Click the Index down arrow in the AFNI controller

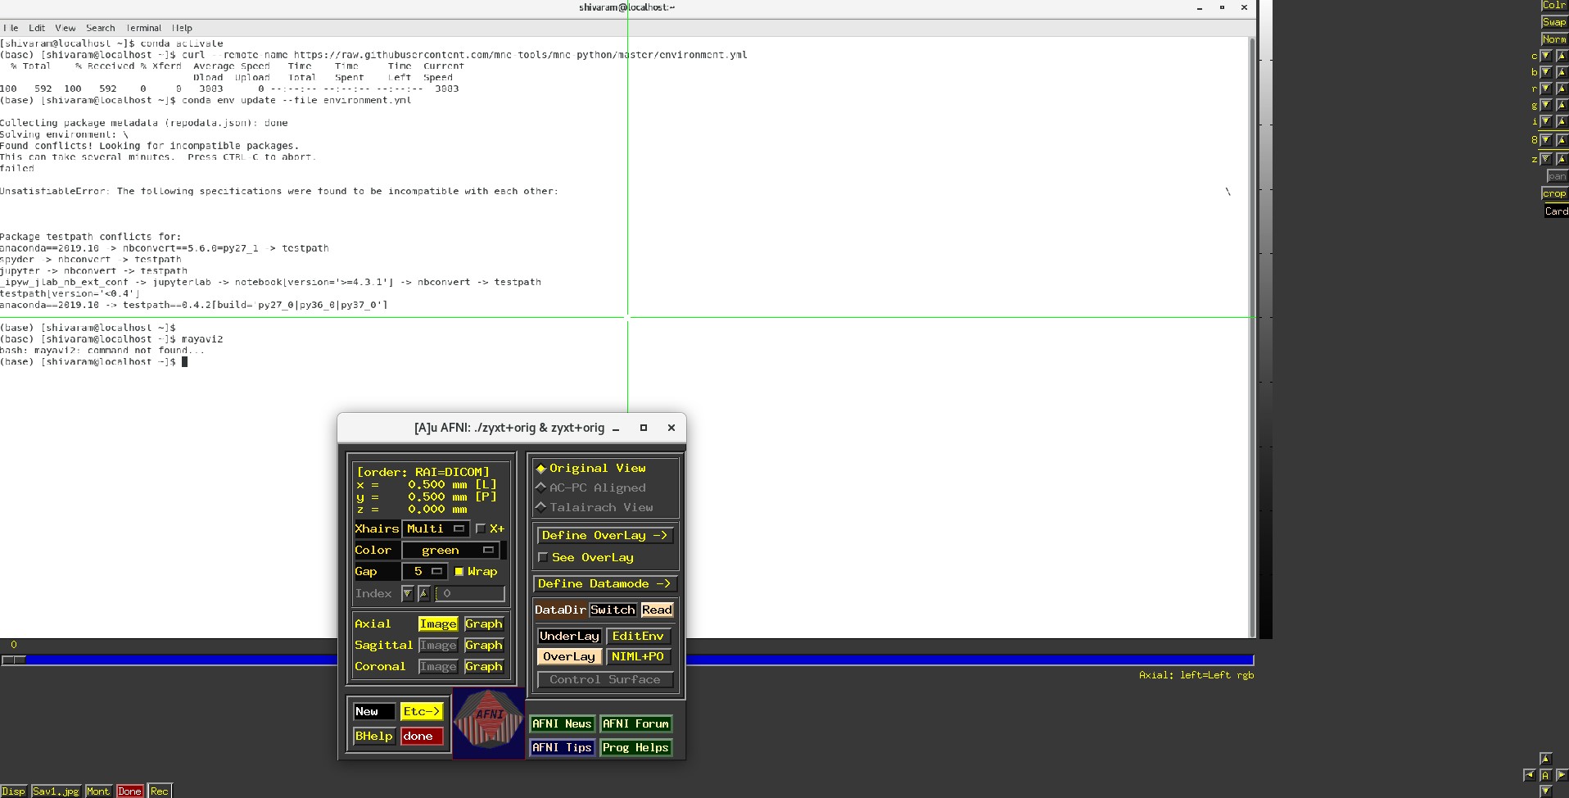click(408, 593)
